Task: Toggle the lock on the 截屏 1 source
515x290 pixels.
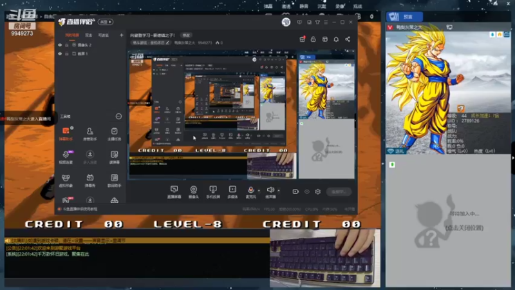Action: 67,53
